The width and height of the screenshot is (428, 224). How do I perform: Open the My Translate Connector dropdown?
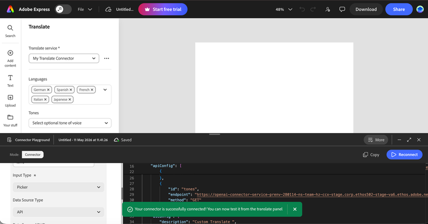point(64,58)
